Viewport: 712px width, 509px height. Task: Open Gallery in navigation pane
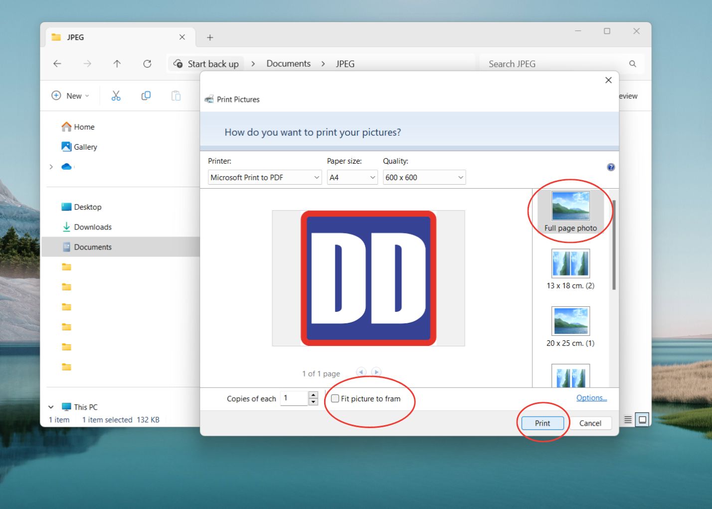click(79, 147)
